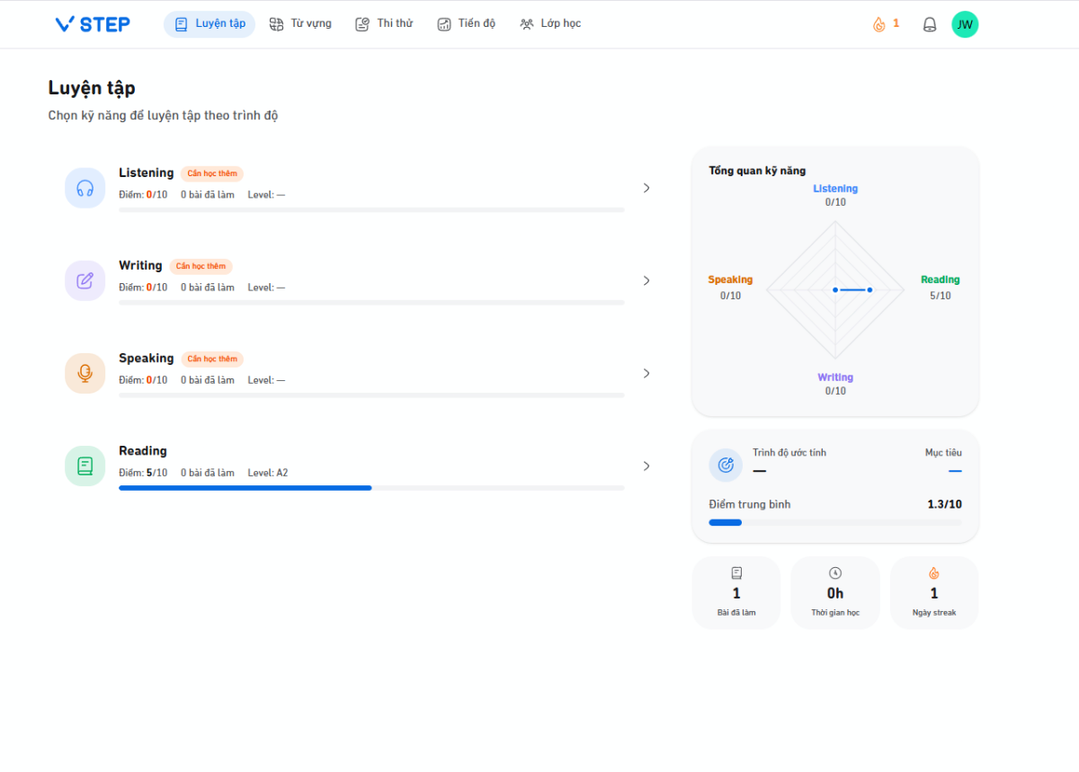The width and height of the screenshot is (1079, 772).
Task: Open the Thi thử tab
Action: pos(384,24)
